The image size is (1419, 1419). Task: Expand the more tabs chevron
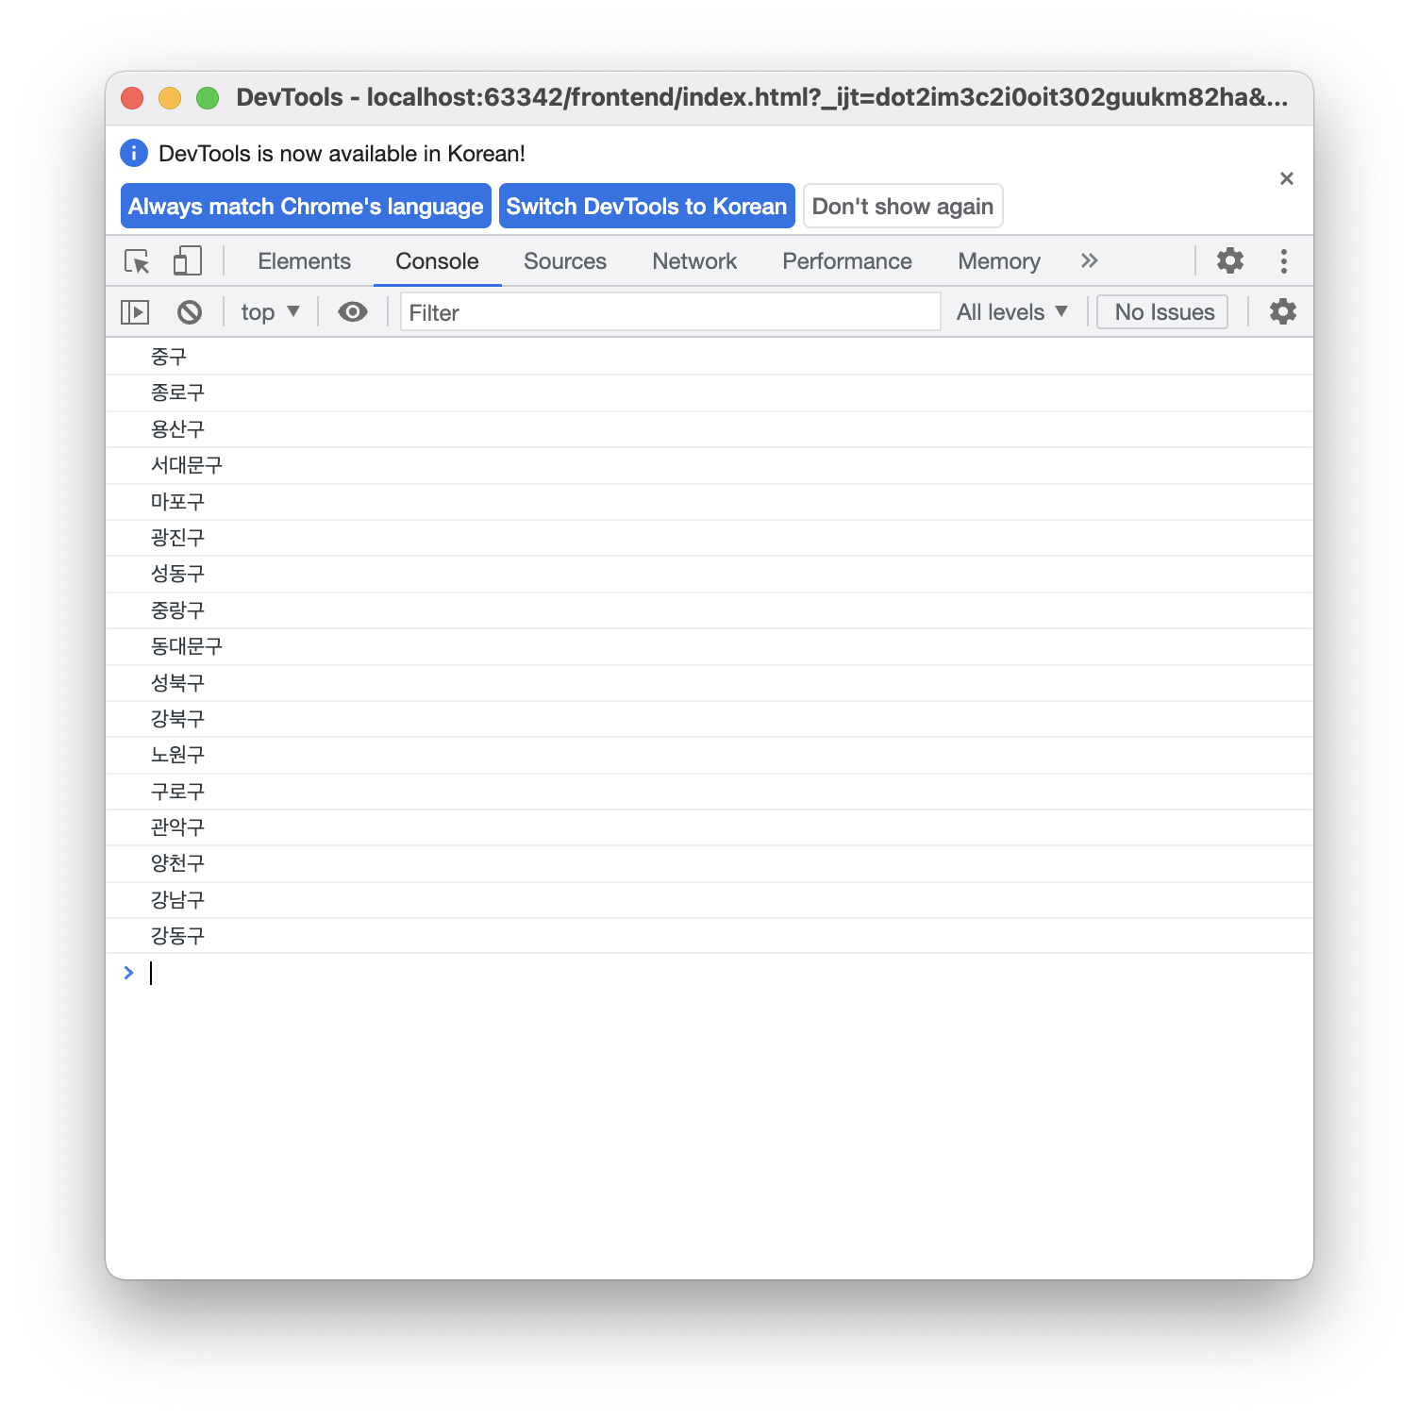coord(1090,260)
